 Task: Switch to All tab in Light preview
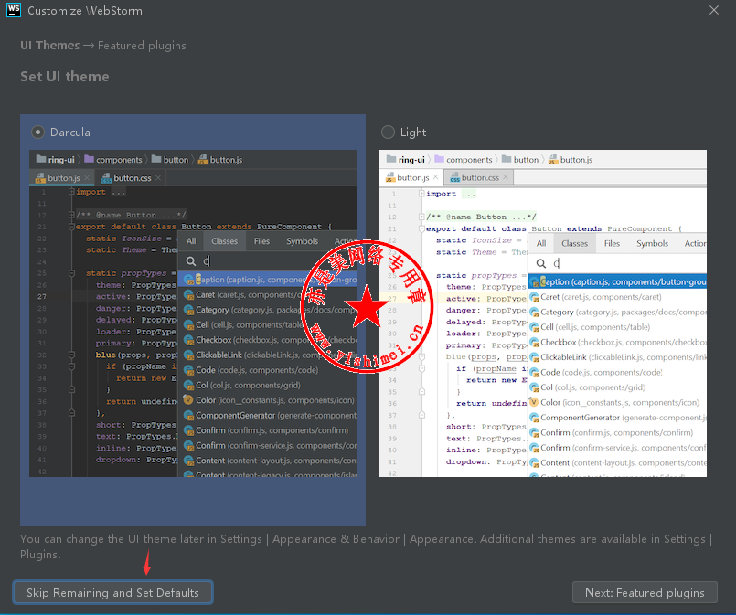coord(541,243)
